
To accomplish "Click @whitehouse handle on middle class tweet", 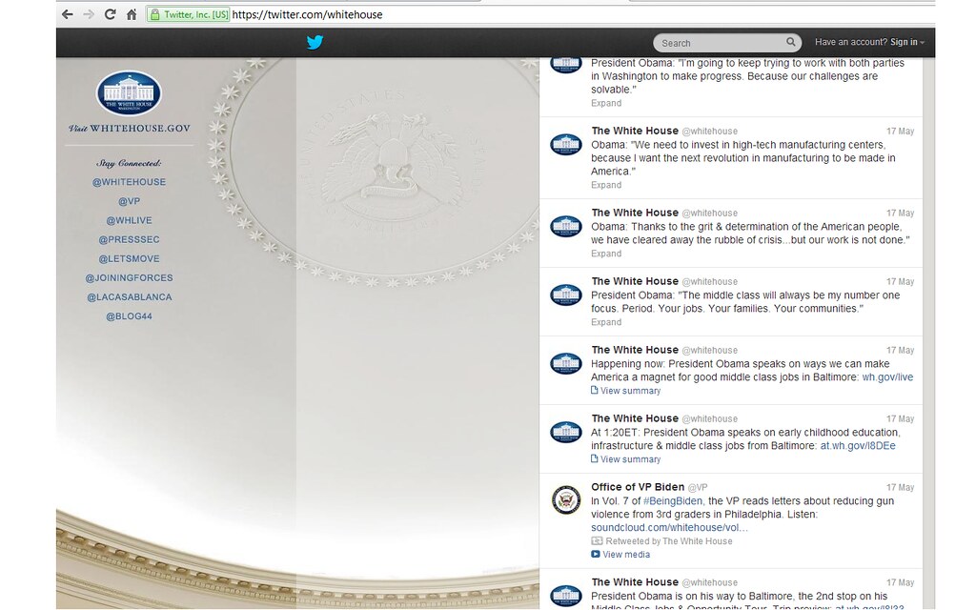I will [x=709, y=282].
